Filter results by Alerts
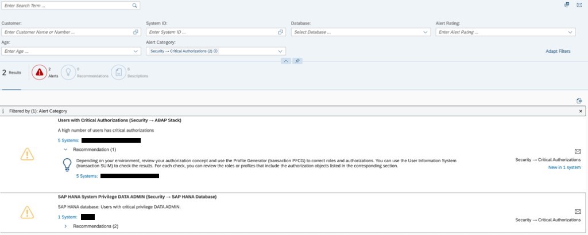 point(39,72)
